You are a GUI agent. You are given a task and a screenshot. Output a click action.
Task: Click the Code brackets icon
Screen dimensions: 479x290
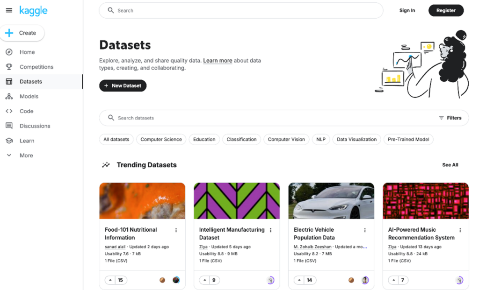pyautogui.click(x=9, y=111)
